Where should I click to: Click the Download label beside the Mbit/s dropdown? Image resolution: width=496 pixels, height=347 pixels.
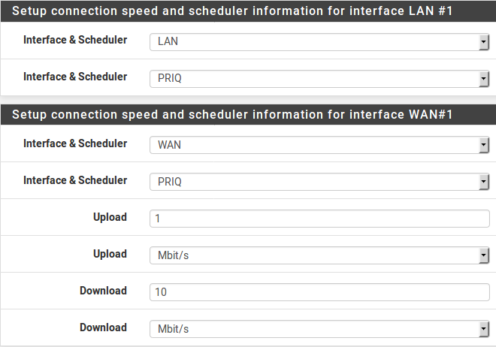(x=103, y=327)
